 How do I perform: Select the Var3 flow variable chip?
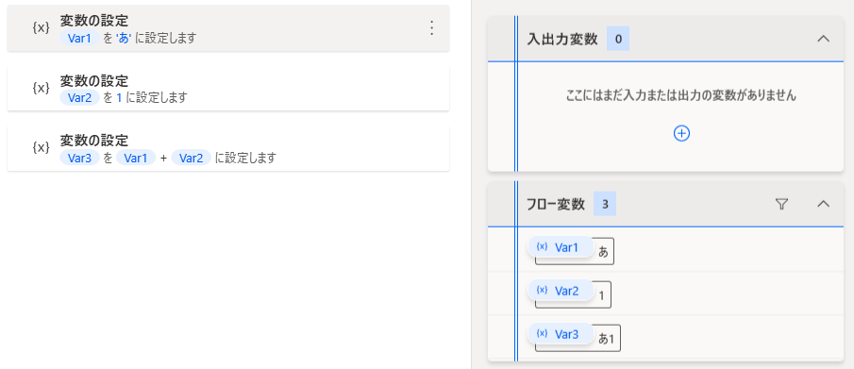click(561, 335)
